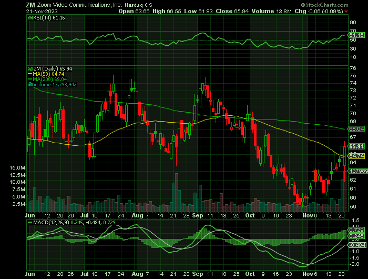368x279 pixels.
Task: Click the MACD(12,26,9) legend line icon
Action: click(30, 222)
